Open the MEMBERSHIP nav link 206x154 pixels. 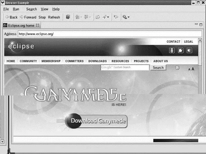pos(51,61)
